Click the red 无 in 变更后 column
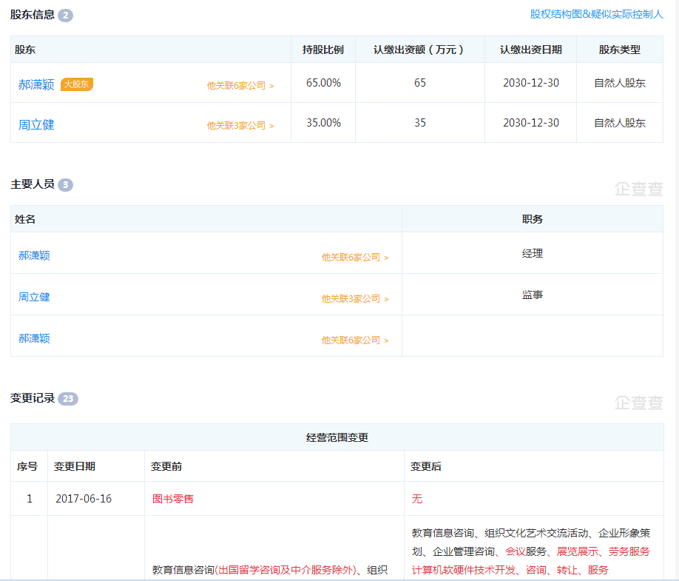Image resolution: width=679 pixels, height=581 pixels. (416, 499)
